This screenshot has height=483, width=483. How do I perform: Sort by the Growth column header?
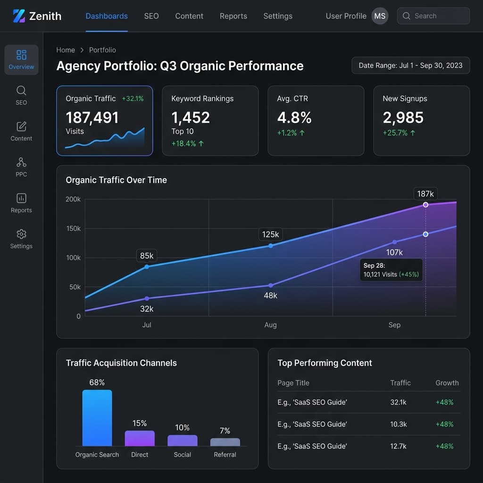pos(447,383)
